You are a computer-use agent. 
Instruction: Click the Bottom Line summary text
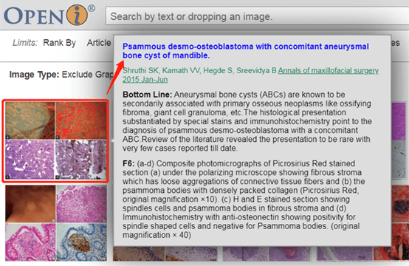tap(247, 121)
